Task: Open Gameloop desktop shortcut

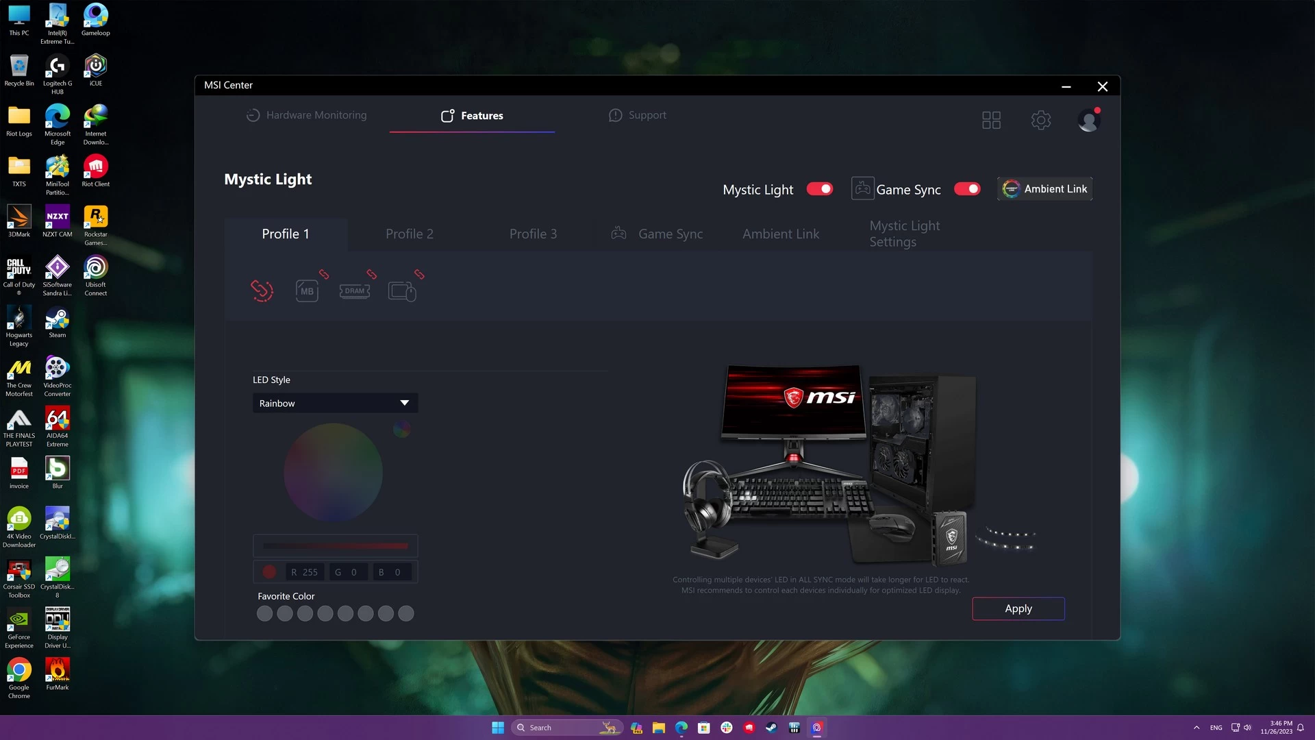Action: click(x=96, y=20)
